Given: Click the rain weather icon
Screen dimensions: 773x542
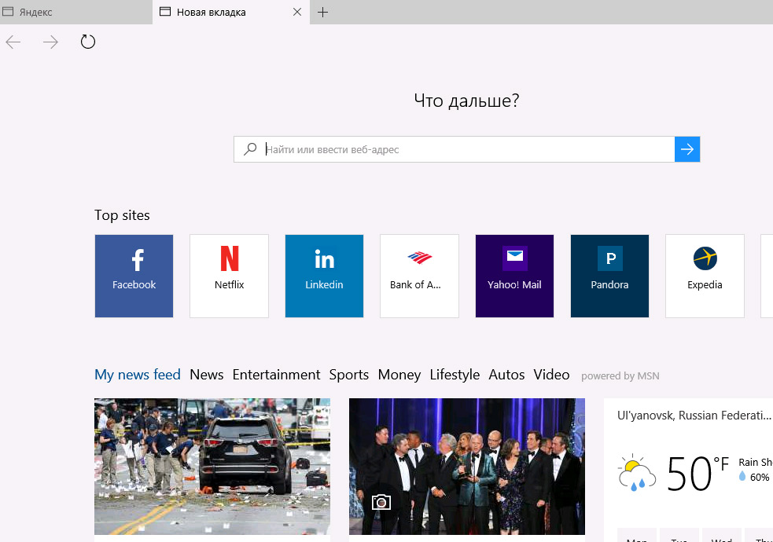Looking at the screenshot, I should click(636, 473).
